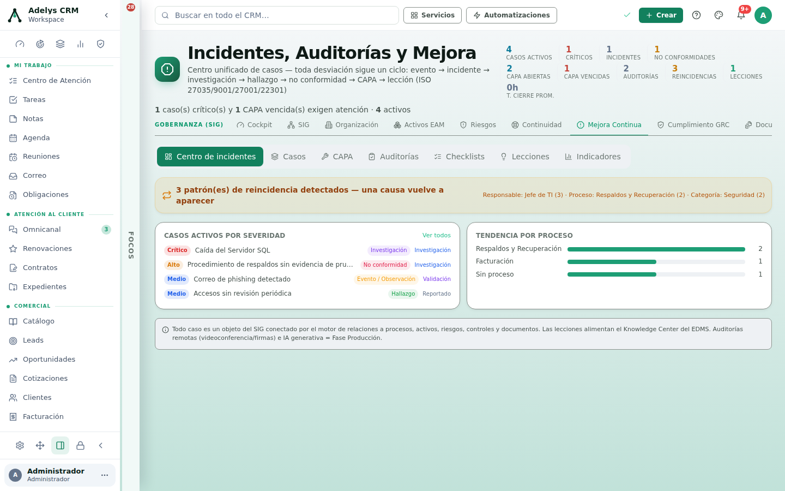Open the help question mark icon
The image size is (785, 491).
696,15
